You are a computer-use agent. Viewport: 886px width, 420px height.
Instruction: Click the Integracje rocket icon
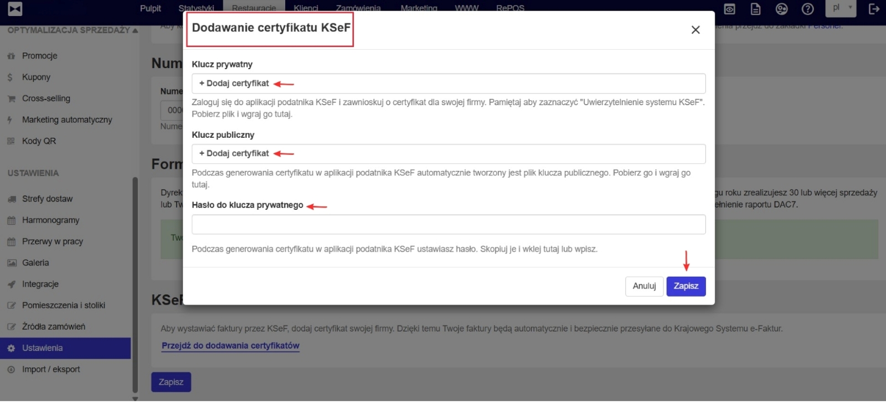11,284
